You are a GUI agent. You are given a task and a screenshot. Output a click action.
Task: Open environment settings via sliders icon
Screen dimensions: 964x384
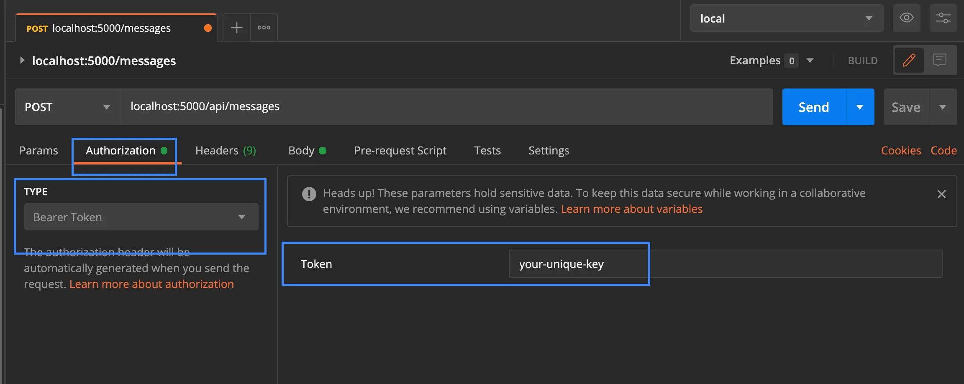click(x=943, y=18)
